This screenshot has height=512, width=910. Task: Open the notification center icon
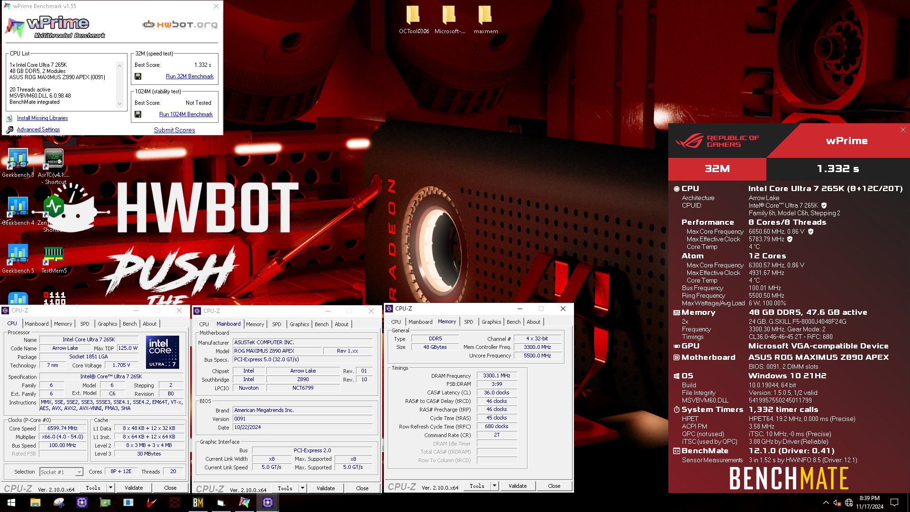[x=894, y=503]
